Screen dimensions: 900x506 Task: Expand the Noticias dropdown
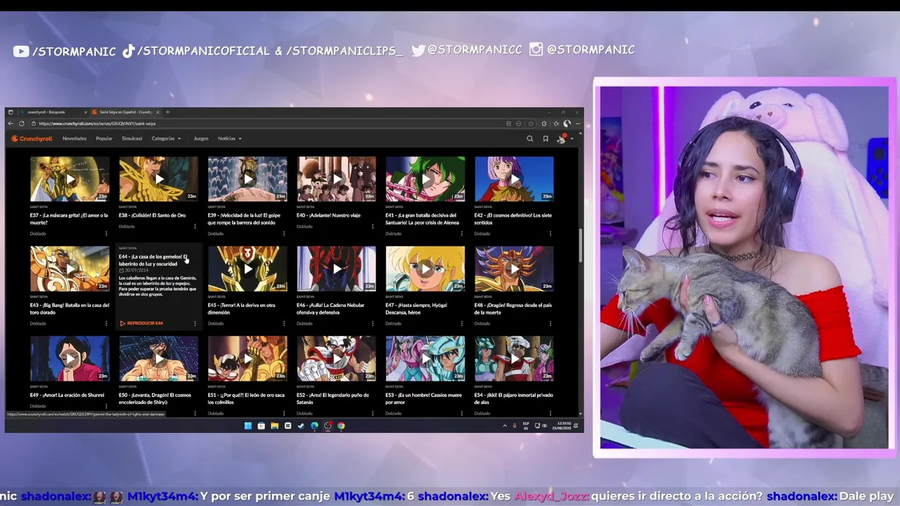tap(229, 138)
